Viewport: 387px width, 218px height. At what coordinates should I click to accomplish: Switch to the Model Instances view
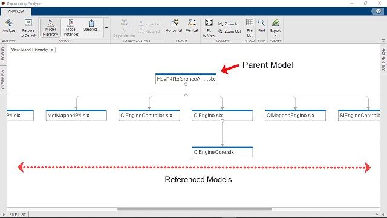[x=71, y=28]
